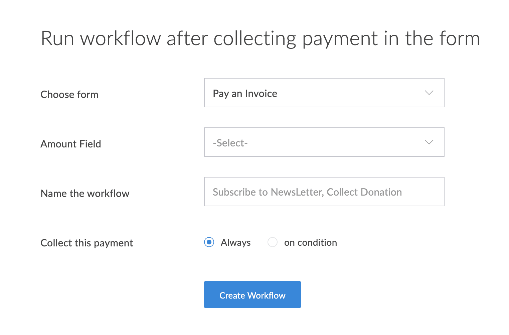This screenshot has width=509, height=335.
Task: Click the empty circle next to on condition
Action: (273, 242)
